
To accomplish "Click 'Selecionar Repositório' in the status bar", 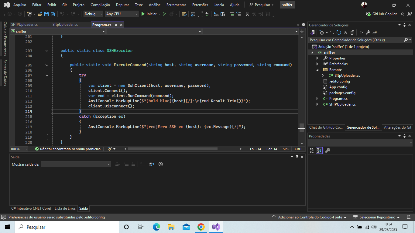I will tap(377, 217).
